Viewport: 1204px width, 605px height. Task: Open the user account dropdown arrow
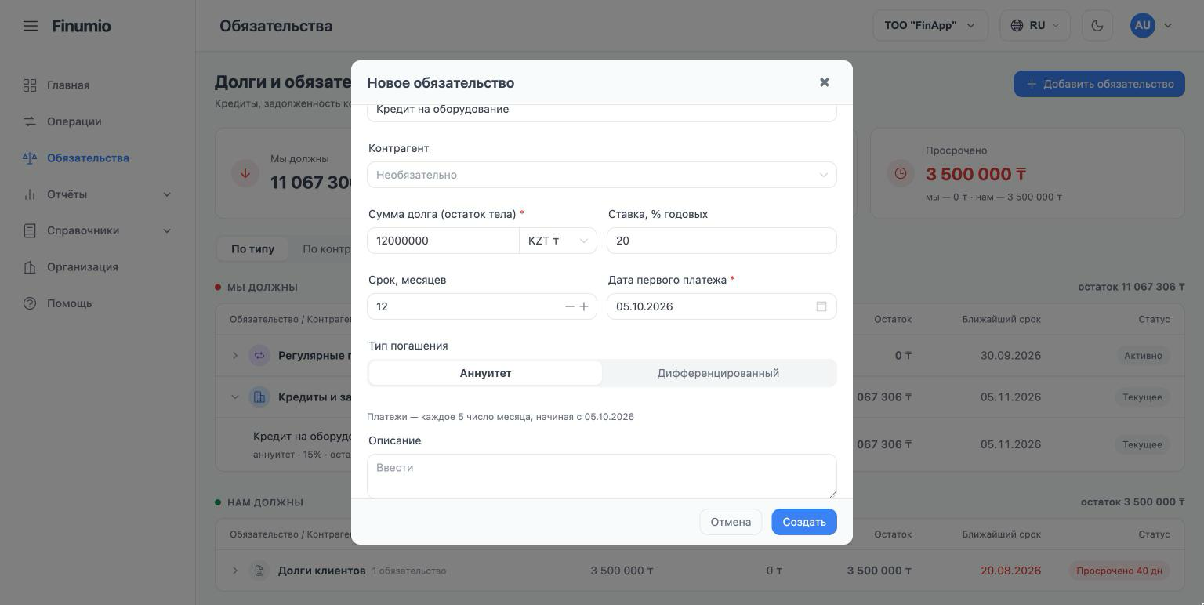(1168, 26)
